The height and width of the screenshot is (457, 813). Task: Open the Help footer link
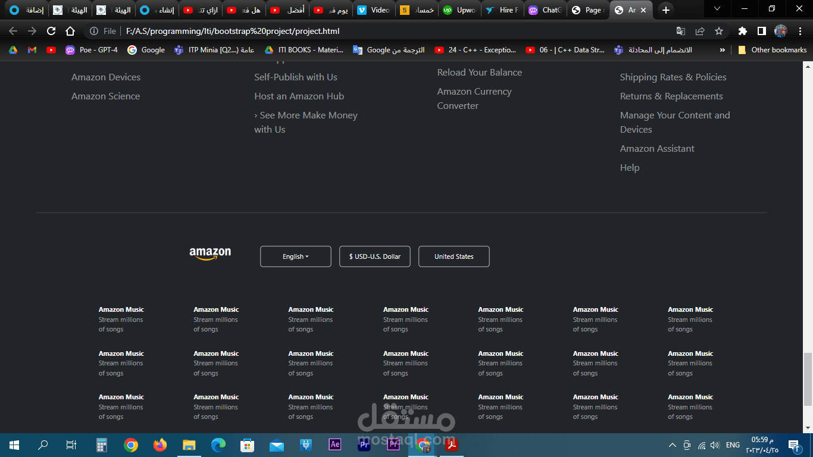pos(630,168)
